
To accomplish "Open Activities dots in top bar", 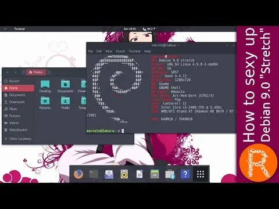I will 5,29.
